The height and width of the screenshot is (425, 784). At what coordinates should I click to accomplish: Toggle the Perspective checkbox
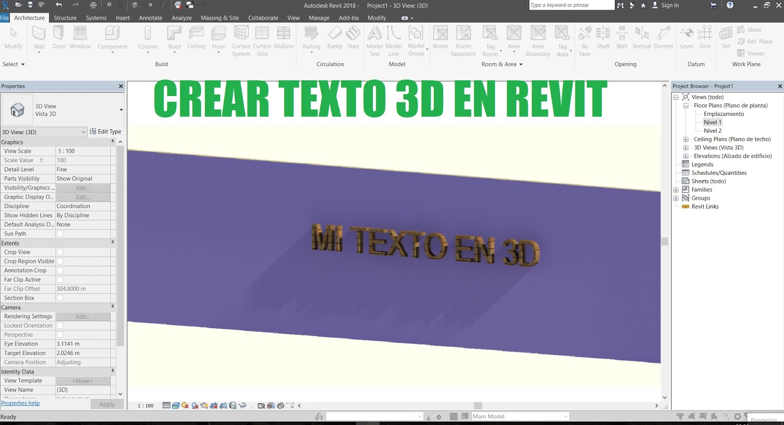tap(60, 335)
